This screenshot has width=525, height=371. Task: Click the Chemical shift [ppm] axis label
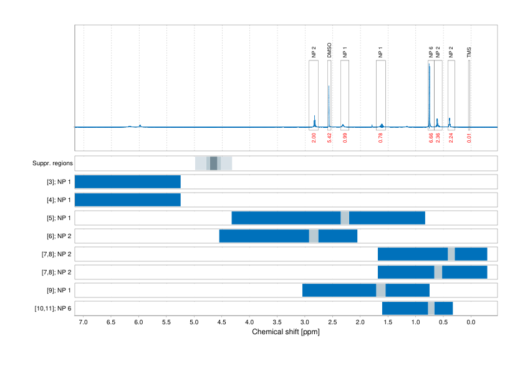pos(286,332)
